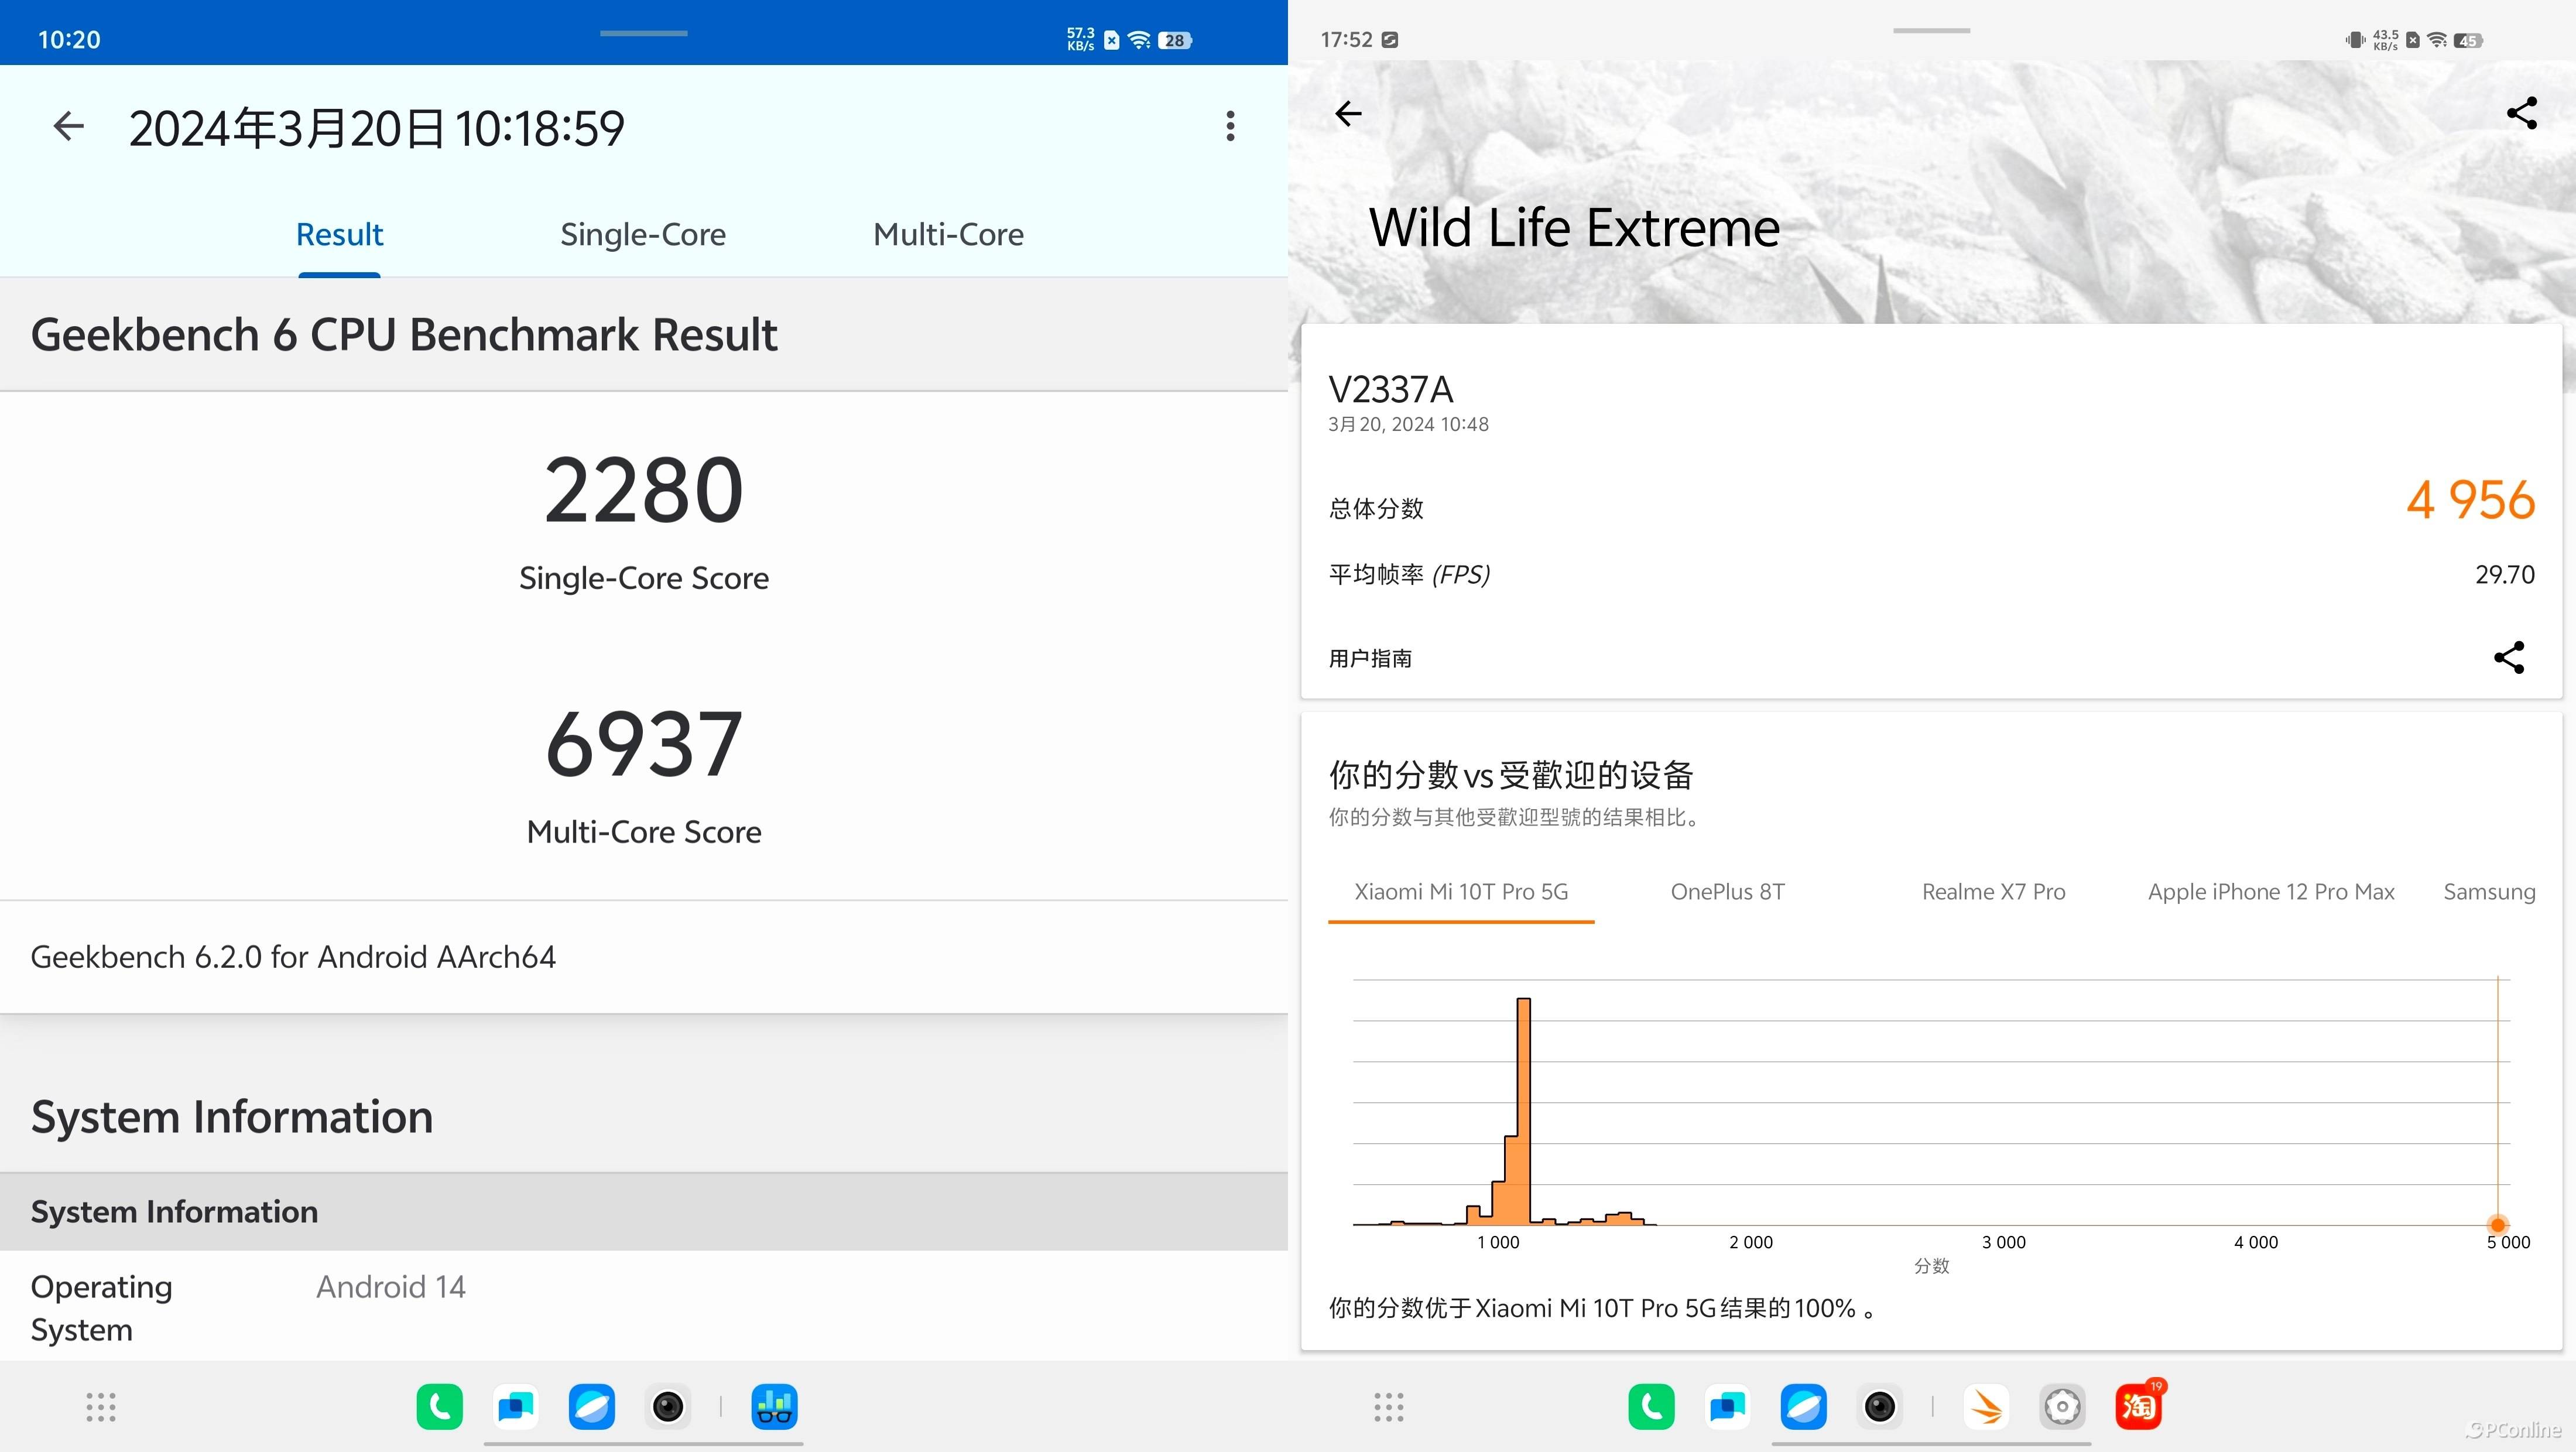2576x1452 pixels.
Task: Launch the green Phone app in left dock
Action: pos(440,1407)
